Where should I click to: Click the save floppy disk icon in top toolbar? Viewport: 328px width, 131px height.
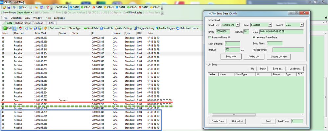(9, 7)
